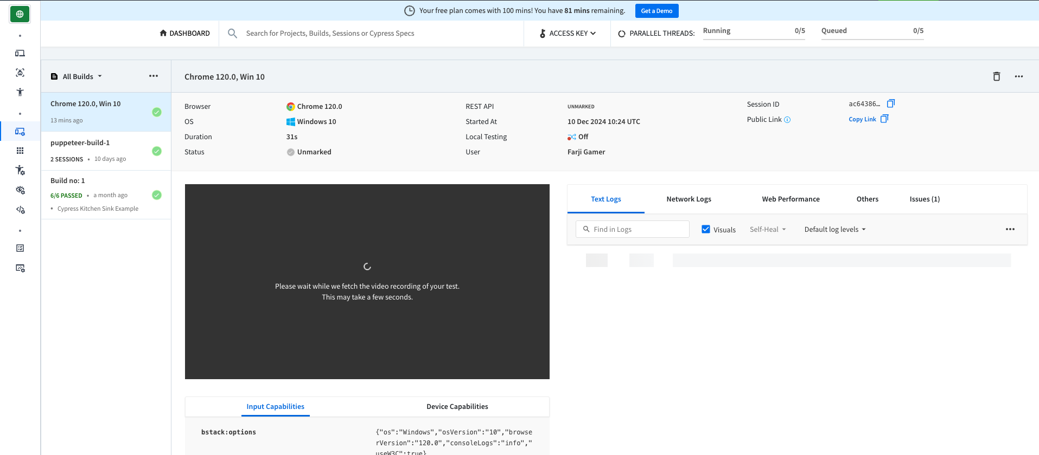Open All Builds three-dots menu
This screenshot has height=455, width=1039.
154,76
